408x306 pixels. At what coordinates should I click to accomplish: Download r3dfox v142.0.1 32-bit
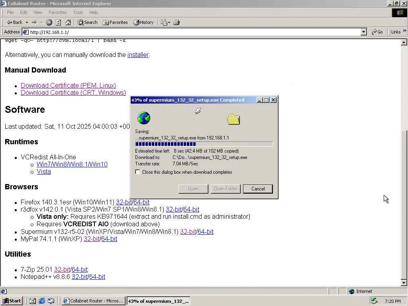[174, 210]
